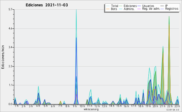Click the 0.0 y-axis value

pos(10,104)
